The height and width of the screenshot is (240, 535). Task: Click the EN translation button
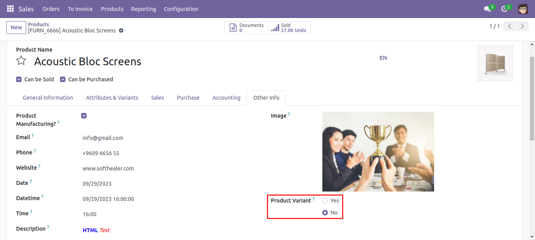coord(383,58)
